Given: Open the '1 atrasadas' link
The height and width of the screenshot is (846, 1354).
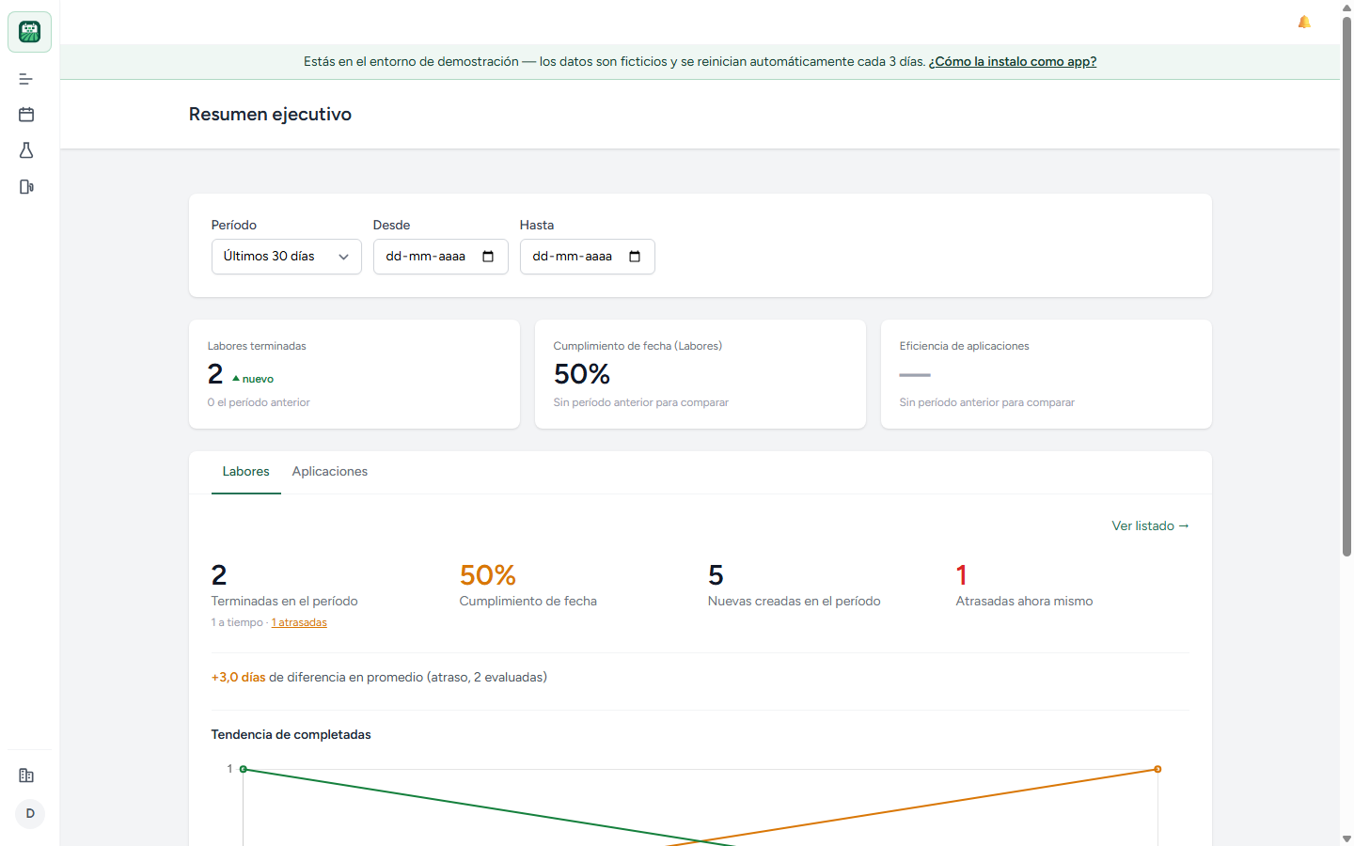Looking at the screenshot, I should pyautogui.click(x=299, y=622).
